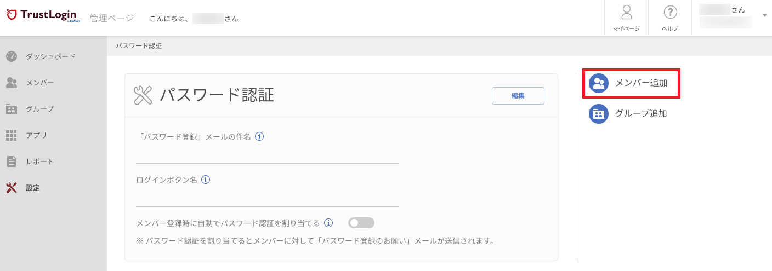Click the メンバー追加 link text
Viewport: 772px width, 271px height.
tap(642, 83)
